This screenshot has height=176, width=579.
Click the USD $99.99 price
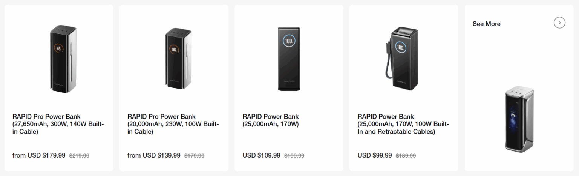tap(375, 155)
